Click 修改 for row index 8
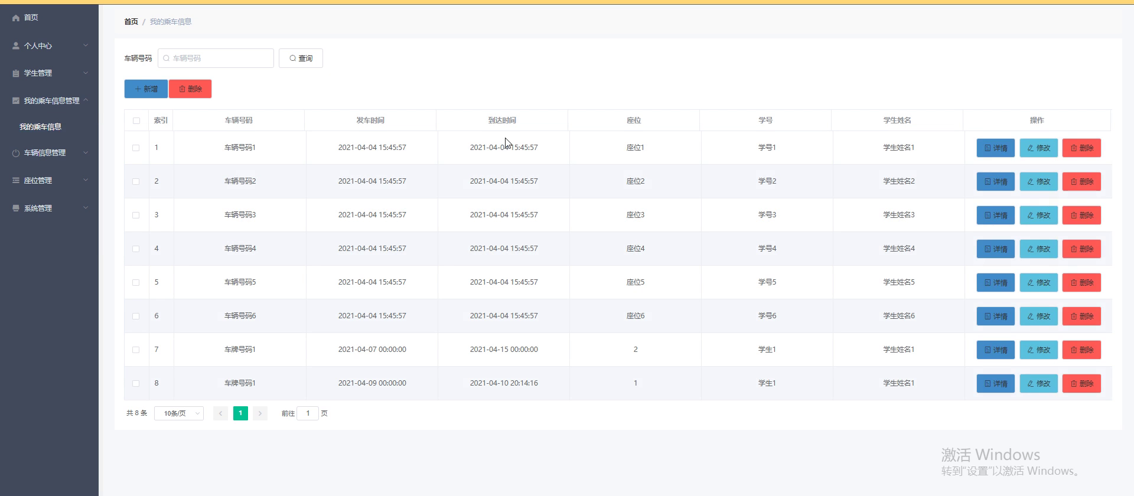This screenshot has width=1134, height=496. click(1039, 384)
